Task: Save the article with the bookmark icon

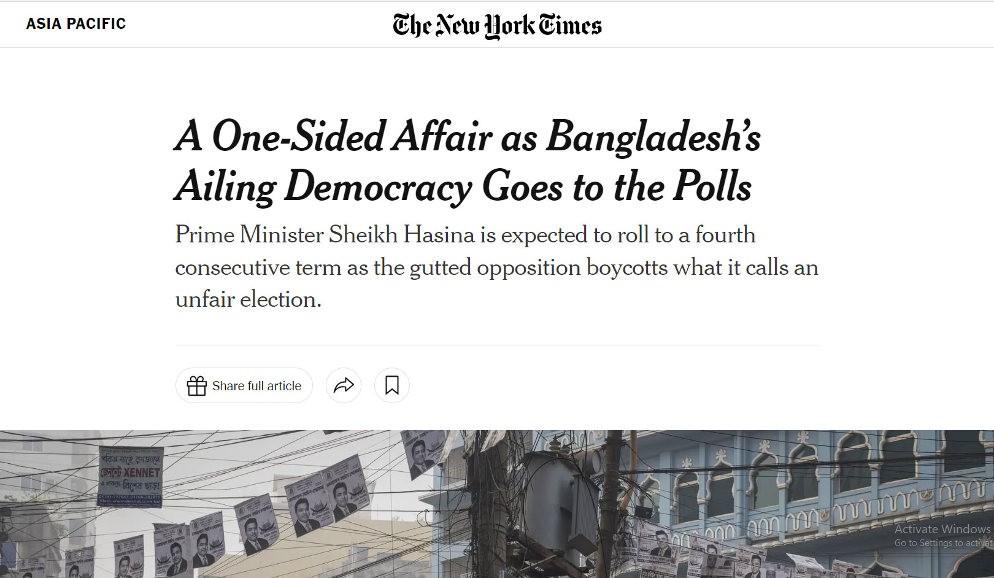Action: [x=392, y=385]
